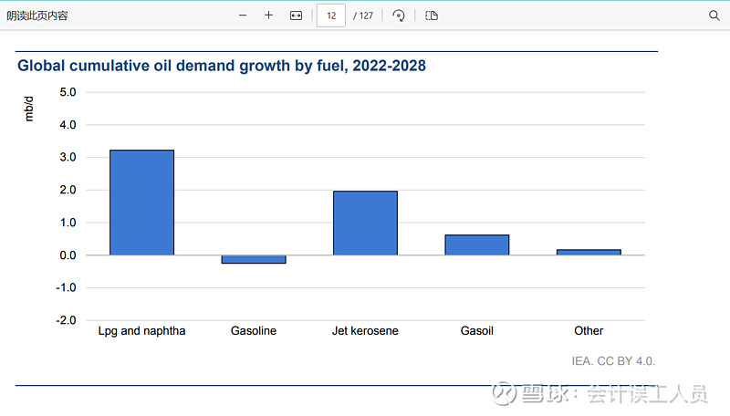Image resolution: width=730 pixels, height=416 pixels.
Task: Click the '4.0' y-axis value
Action: pyautogui.click(x=68, y=125)
